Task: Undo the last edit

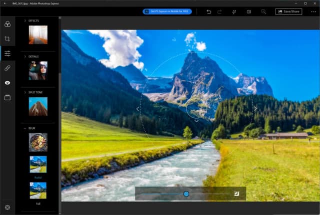Action: pos(208,12)
